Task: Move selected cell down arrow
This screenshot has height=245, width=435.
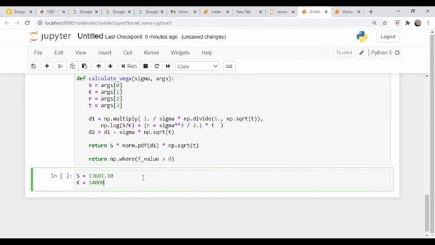Action: [110, 66]
